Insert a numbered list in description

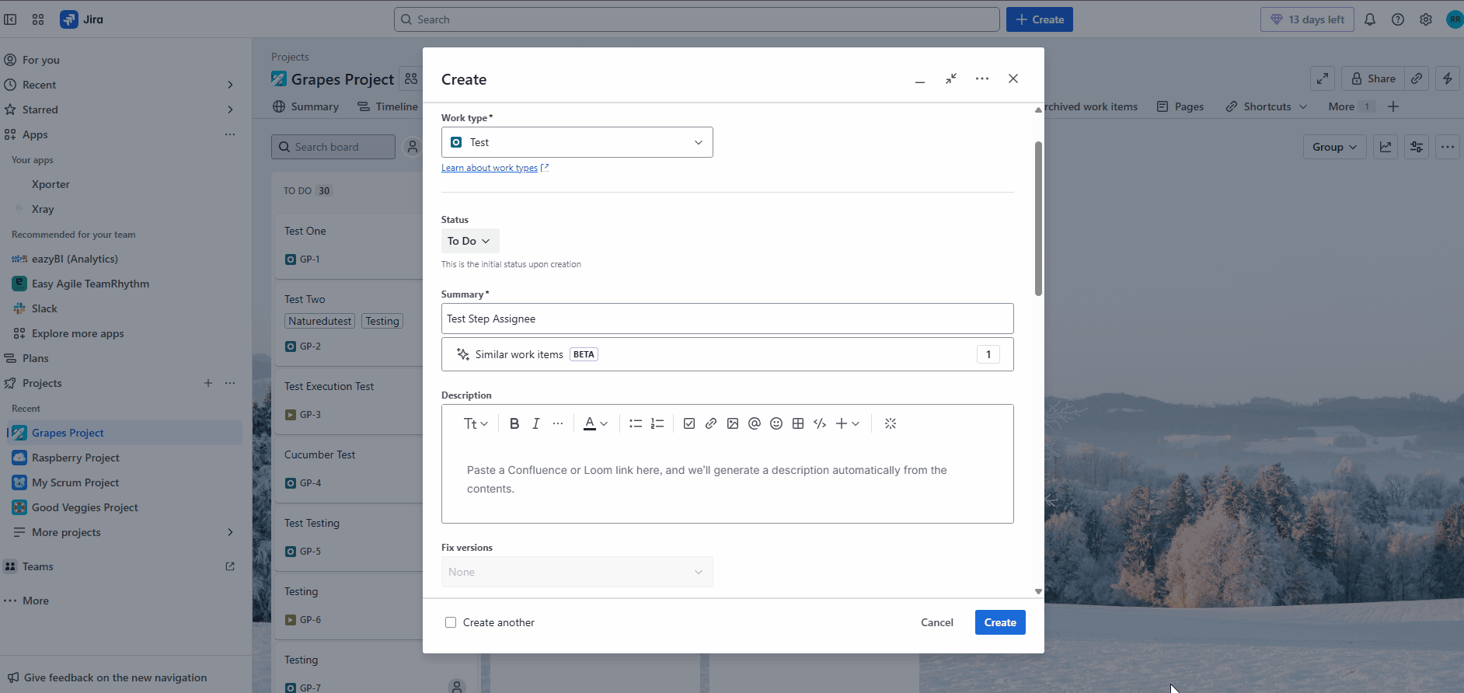[657, 423]
